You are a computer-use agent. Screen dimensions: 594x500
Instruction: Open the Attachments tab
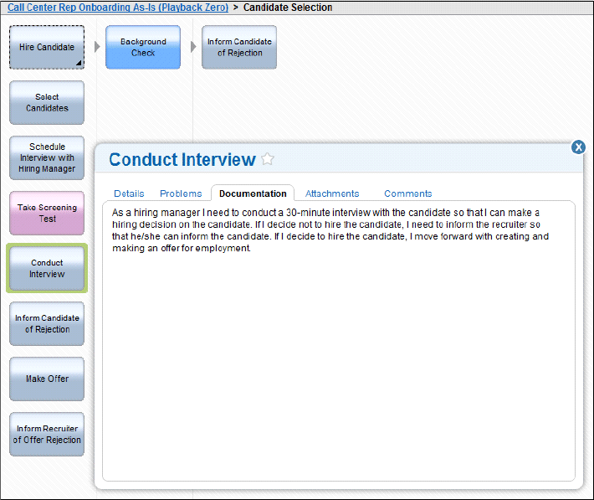(x=332, y=193)
